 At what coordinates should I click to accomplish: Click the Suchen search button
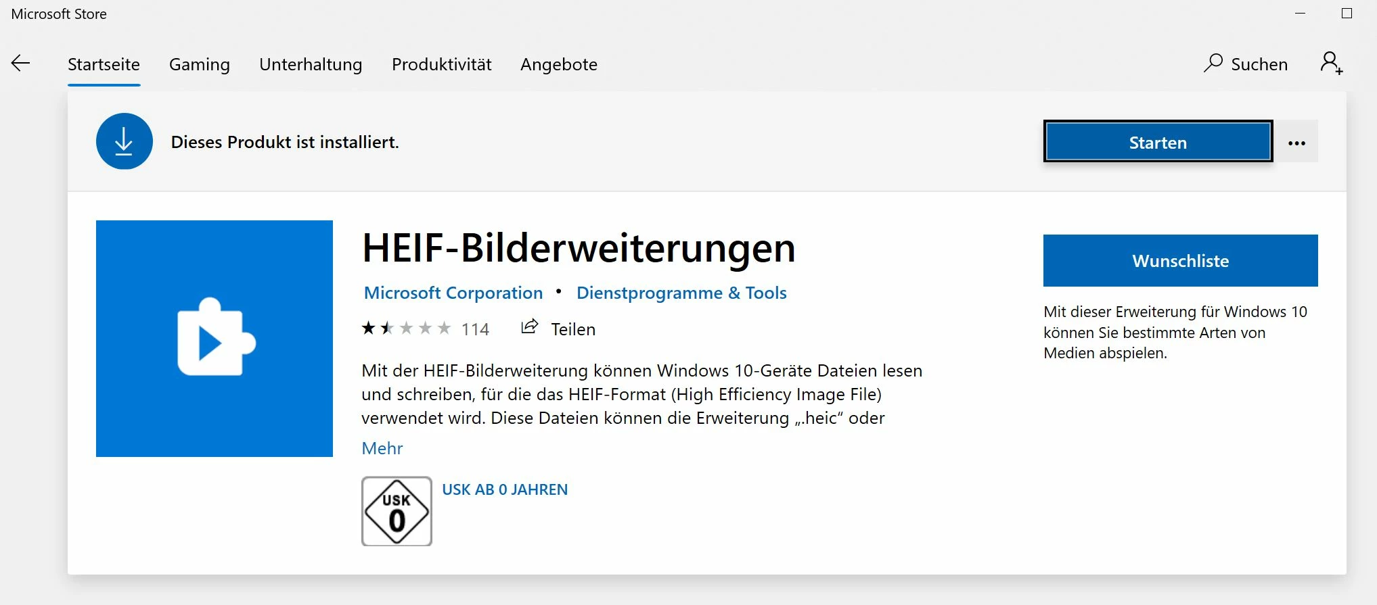pos(1246,64)
